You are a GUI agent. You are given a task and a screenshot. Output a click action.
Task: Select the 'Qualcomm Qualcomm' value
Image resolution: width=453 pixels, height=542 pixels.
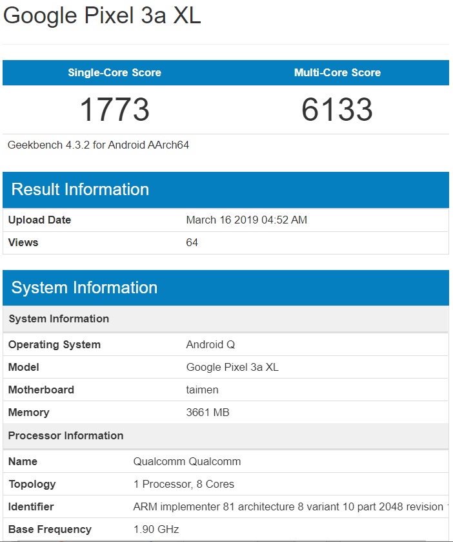pos(186,461)
